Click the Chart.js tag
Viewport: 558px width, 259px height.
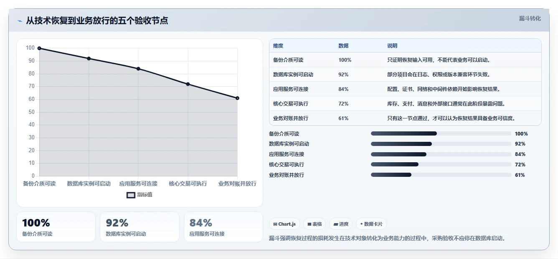pyautogui.click(x=284, y=224)
